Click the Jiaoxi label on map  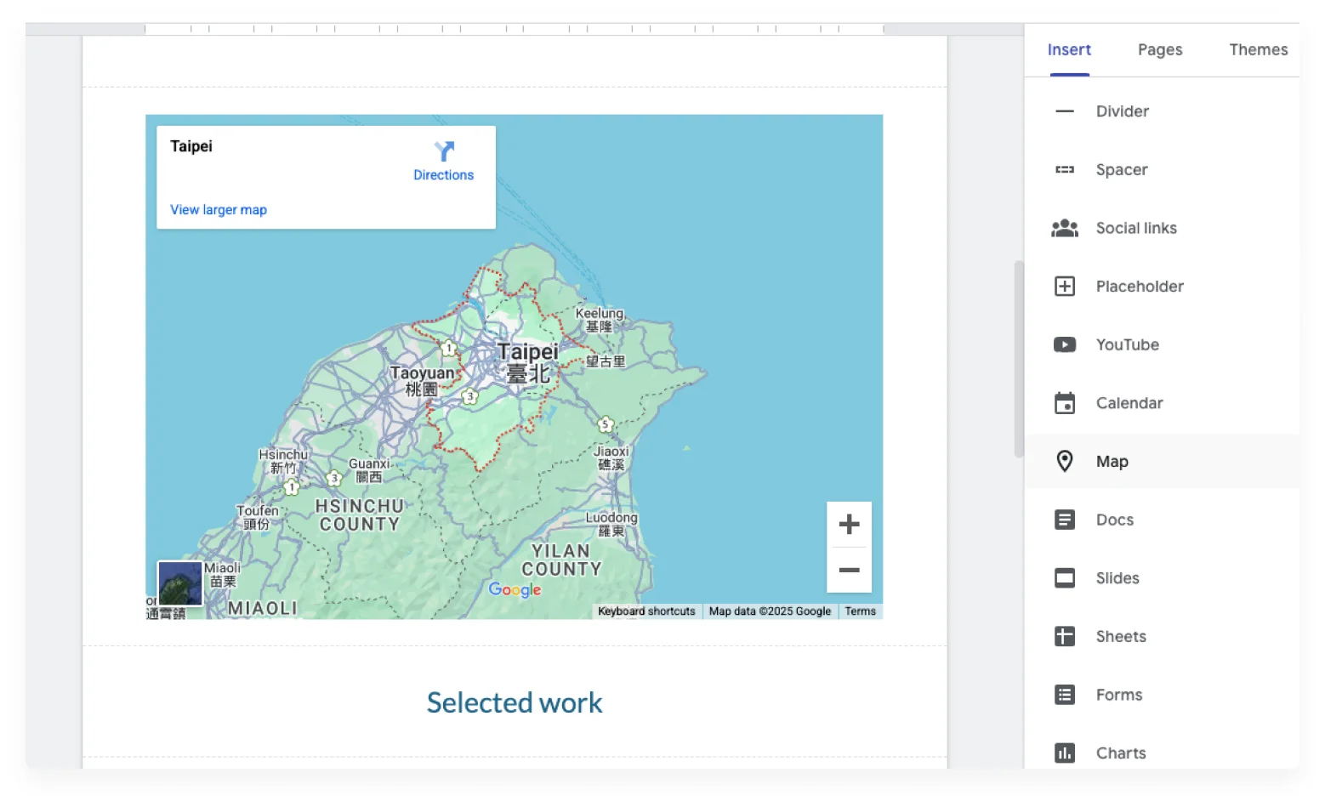(611, 457)
